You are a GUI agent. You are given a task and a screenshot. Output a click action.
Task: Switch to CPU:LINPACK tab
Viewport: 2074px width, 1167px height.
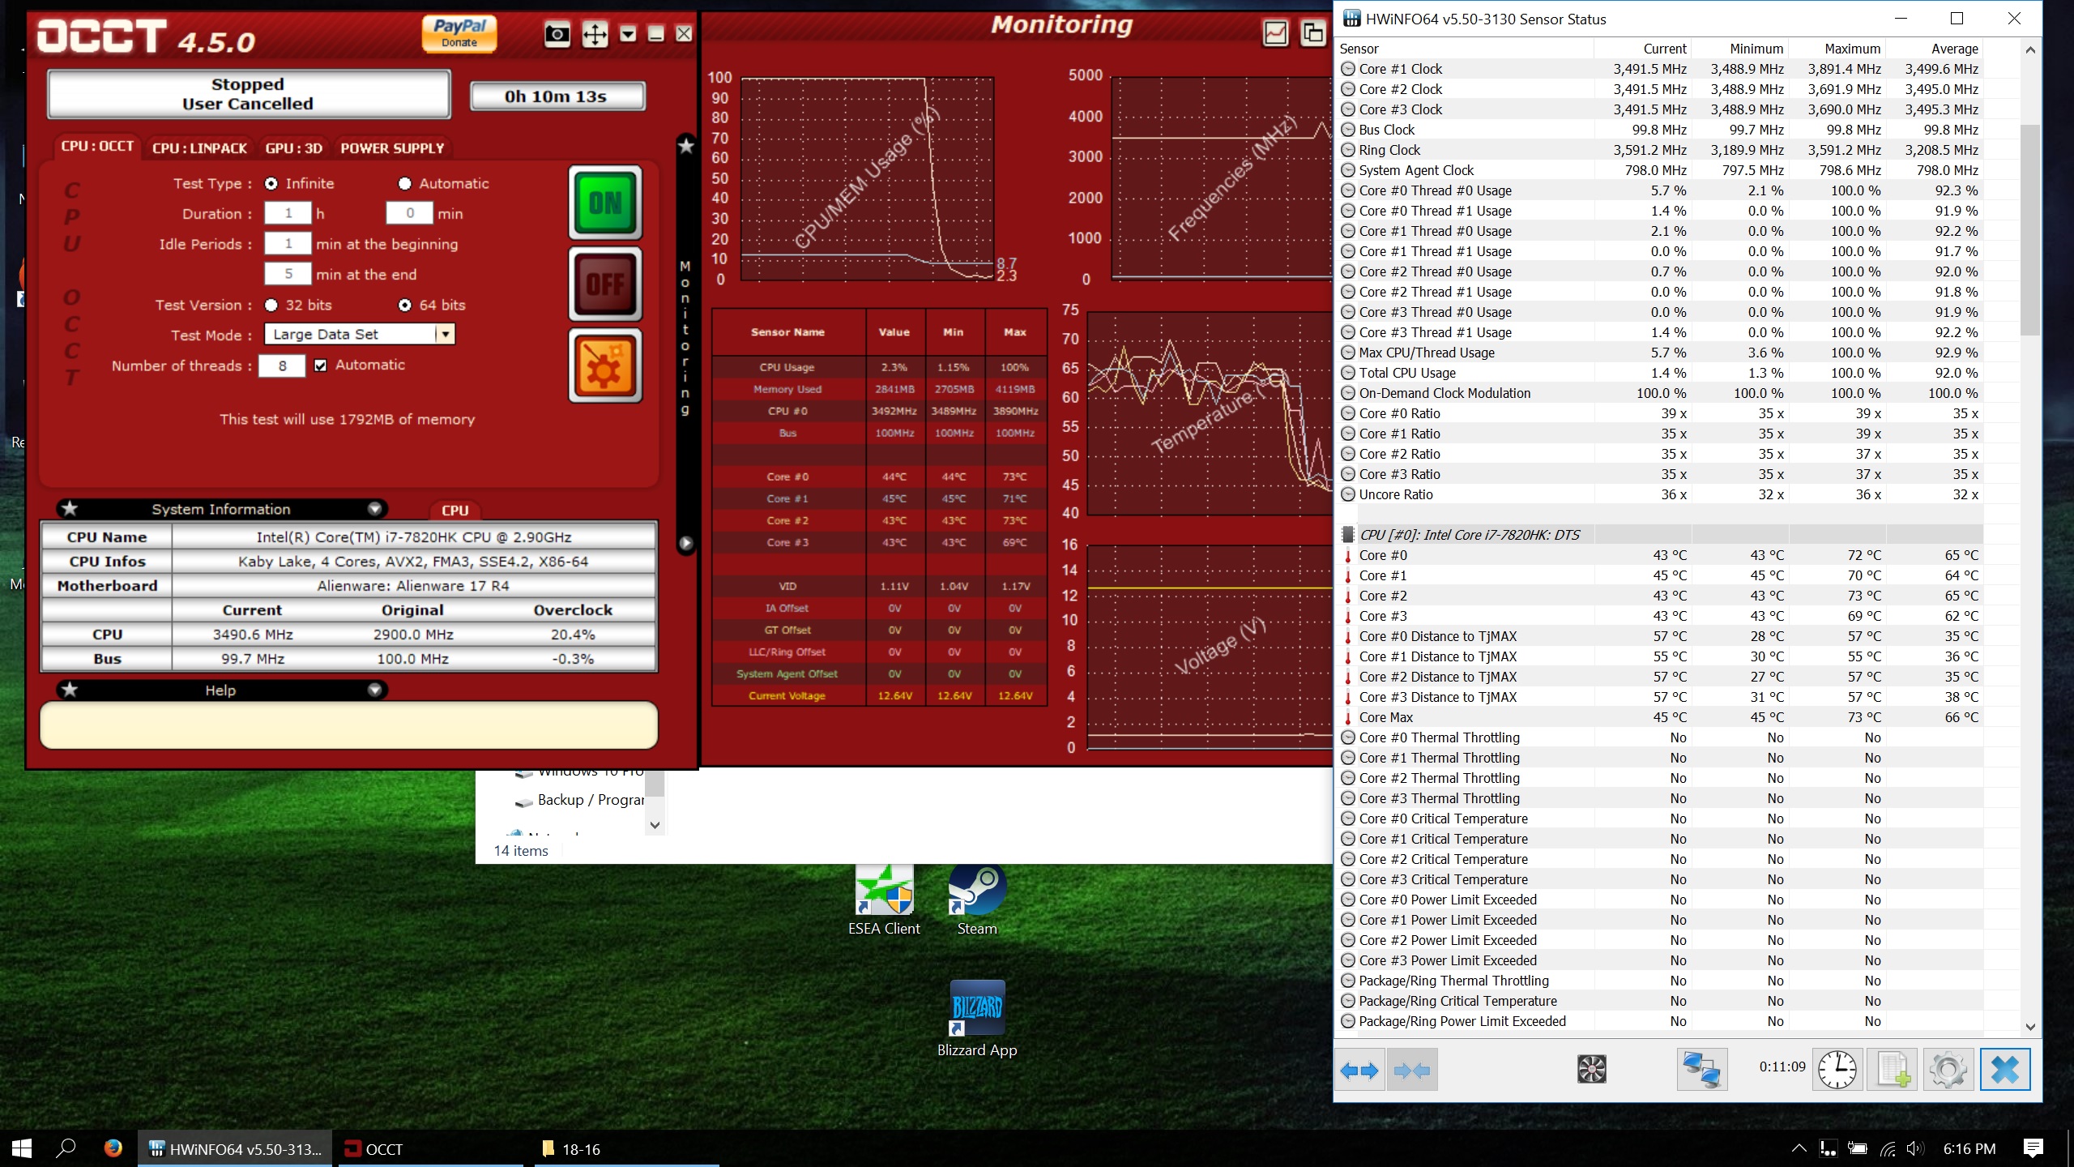[199, 148]
